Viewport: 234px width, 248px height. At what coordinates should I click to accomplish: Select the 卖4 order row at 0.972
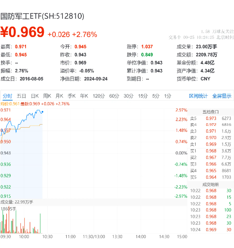tap(211, 125)
